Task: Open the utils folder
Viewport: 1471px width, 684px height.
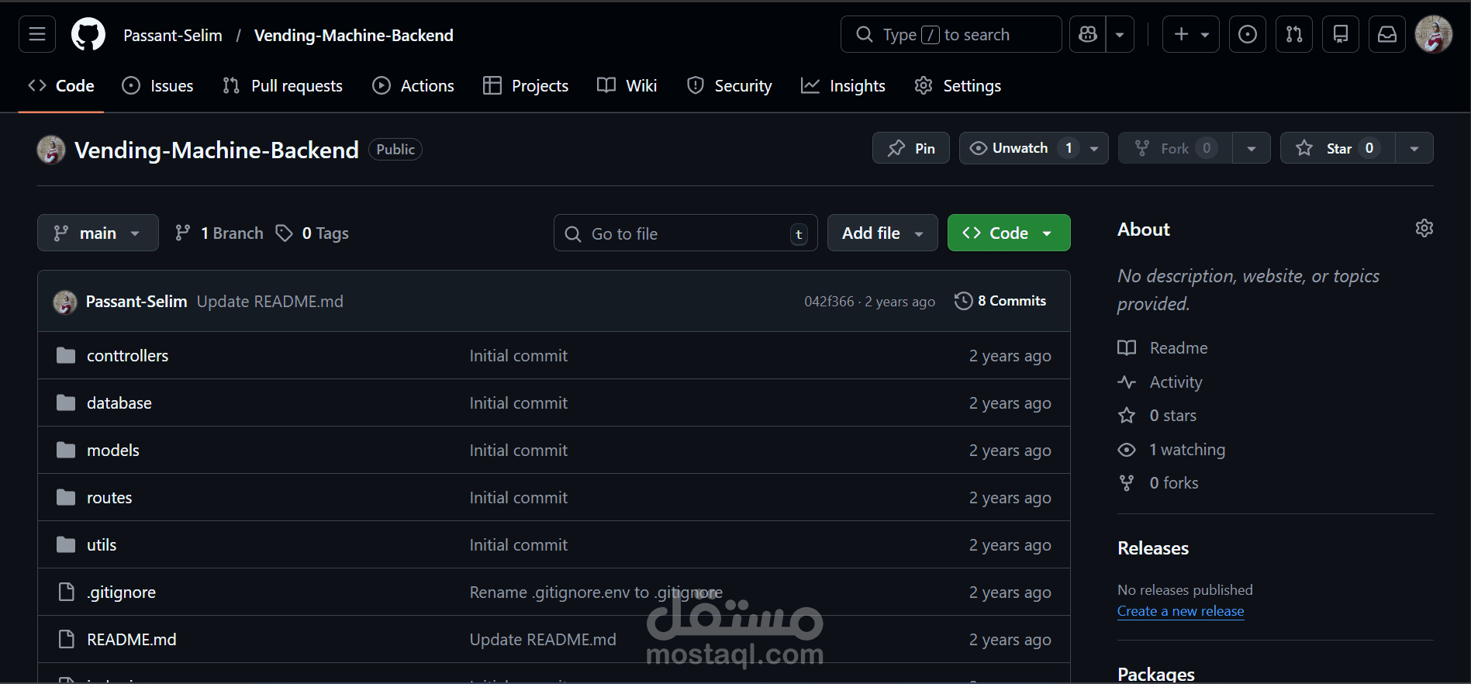Action: point(102,544)
